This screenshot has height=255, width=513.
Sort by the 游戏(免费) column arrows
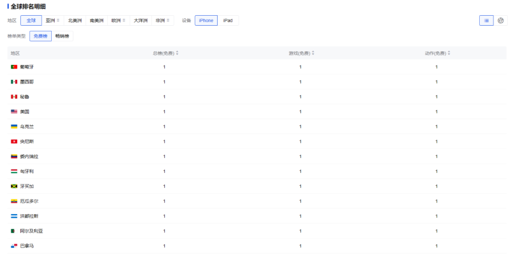point(313,53)
